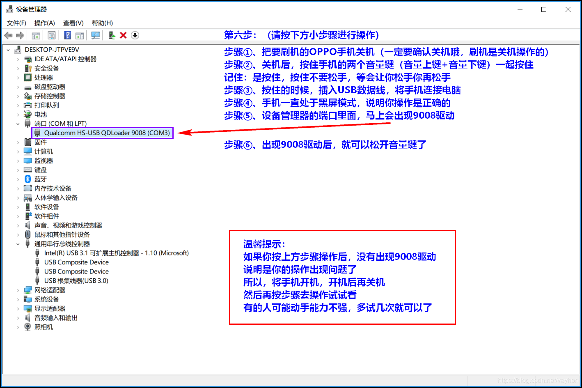Click the 照相机 camera icon
The width and height of the screenshot is (582, 388).
pyautogui.click(x=28, y=327)
